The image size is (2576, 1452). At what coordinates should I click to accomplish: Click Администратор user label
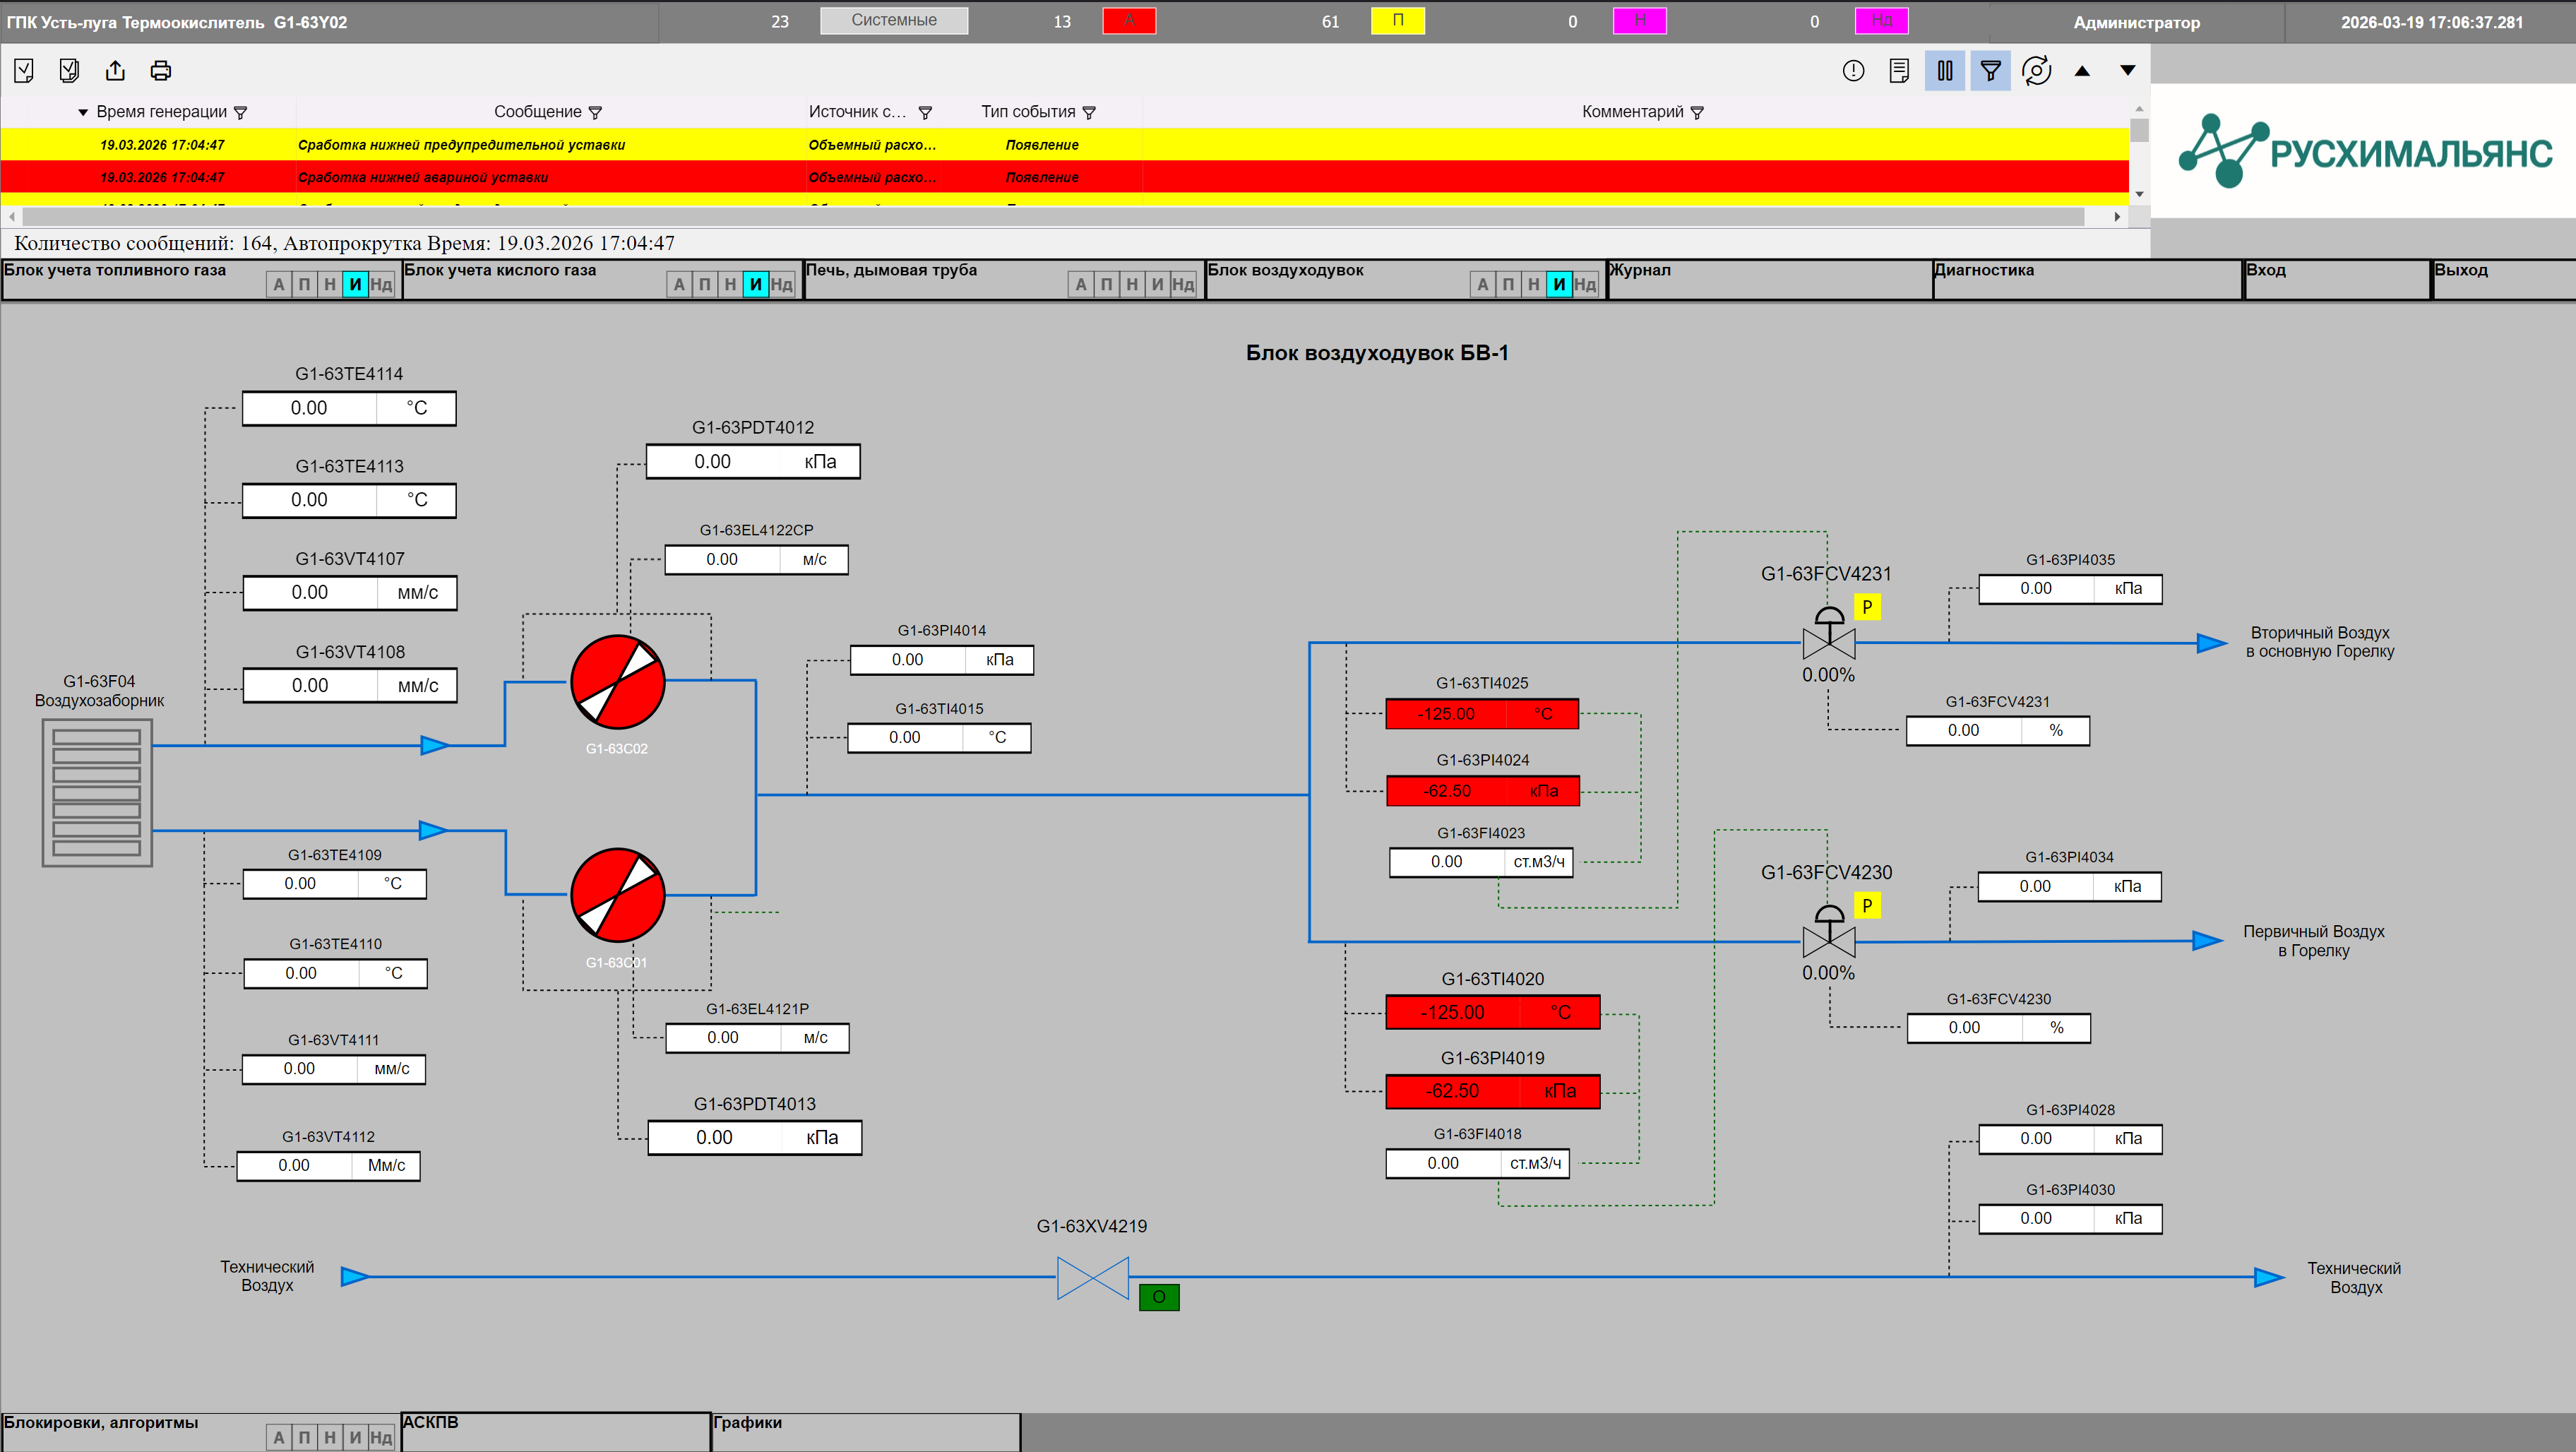pos(2136,22)
